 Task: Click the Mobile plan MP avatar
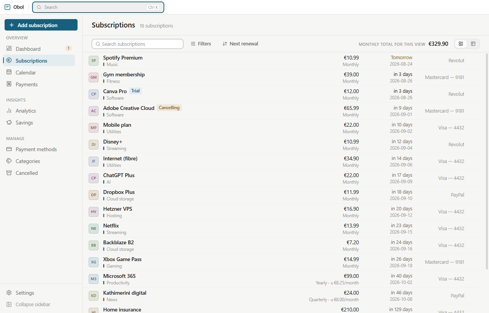(x=94, y=128)
